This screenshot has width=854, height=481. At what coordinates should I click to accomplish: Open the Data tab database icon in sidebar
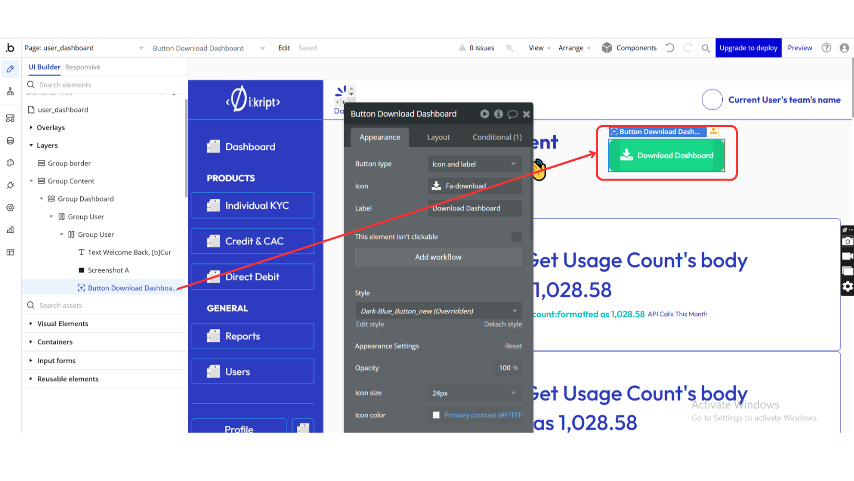tap(10, 141)
